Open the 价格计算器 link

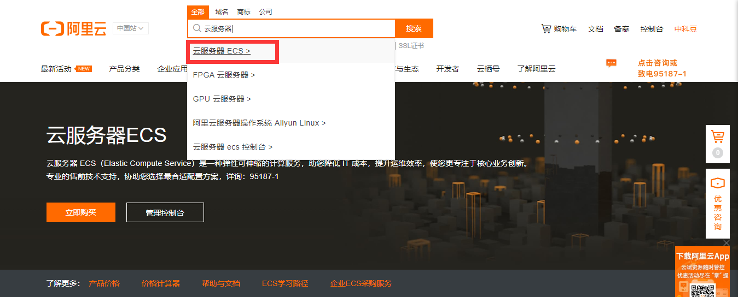(160, 283)
